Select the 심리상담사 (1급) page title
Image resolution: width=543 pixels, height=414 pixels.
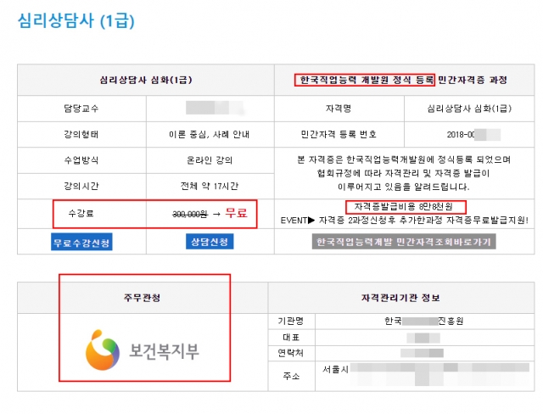pos(76,20)
